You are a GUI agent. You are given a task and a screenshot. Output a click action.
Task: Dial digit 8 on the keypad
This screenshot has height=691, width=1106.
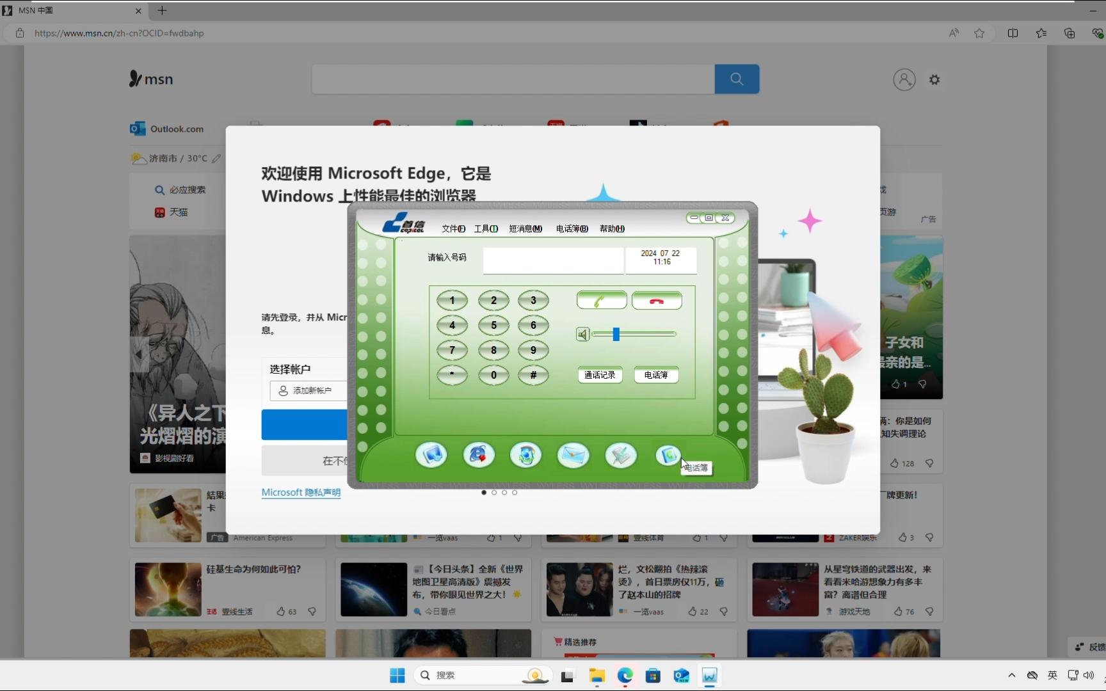point(493,351)
